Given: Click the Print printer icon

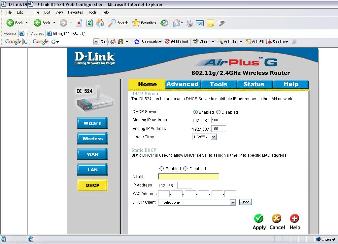Looking at the screenshot, I should (189, 23).
